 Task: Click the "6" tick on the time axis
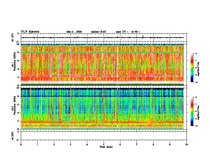click(x=120, y=144)
